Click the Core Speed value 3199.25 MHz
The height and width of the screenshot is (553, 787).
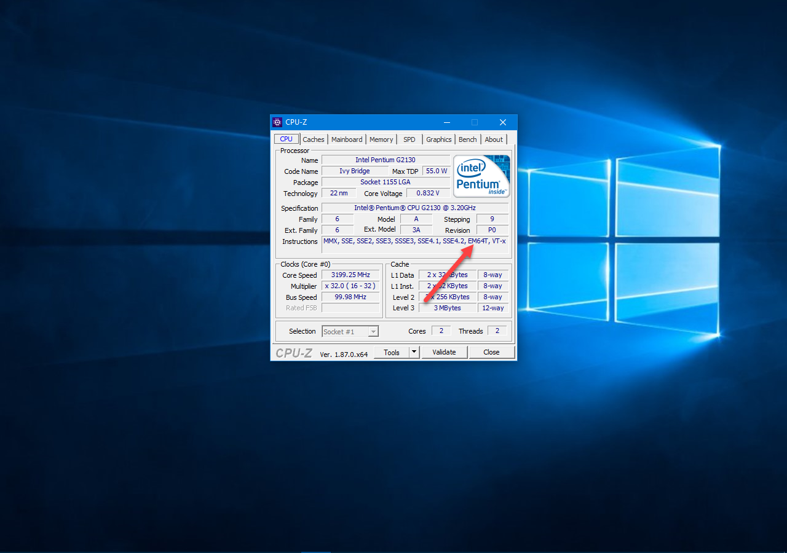coord(350,275)
